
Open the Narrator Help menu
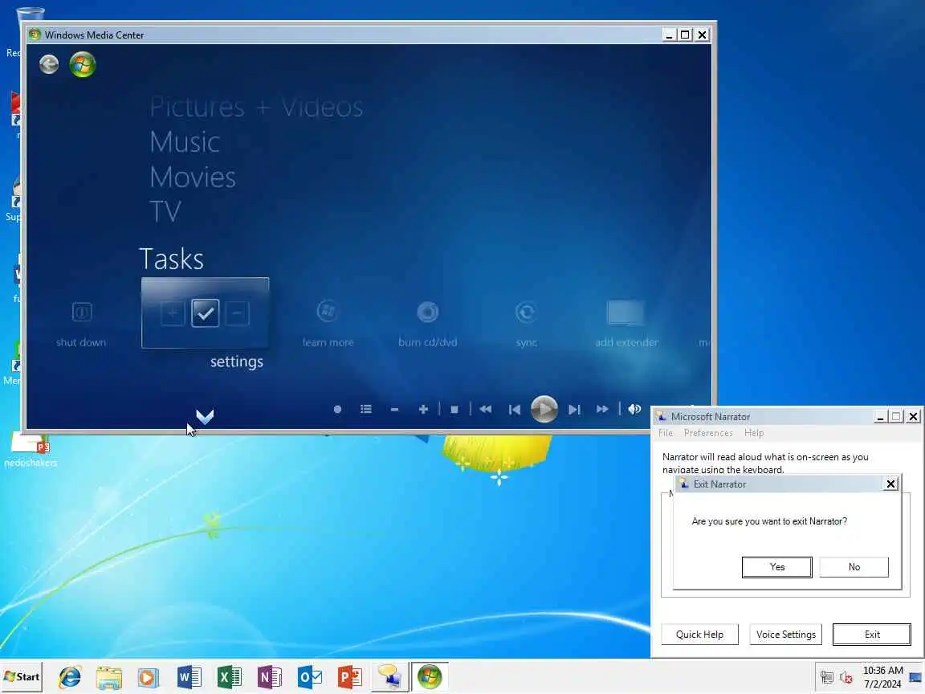pyautogui.click(x=754, y=433)
